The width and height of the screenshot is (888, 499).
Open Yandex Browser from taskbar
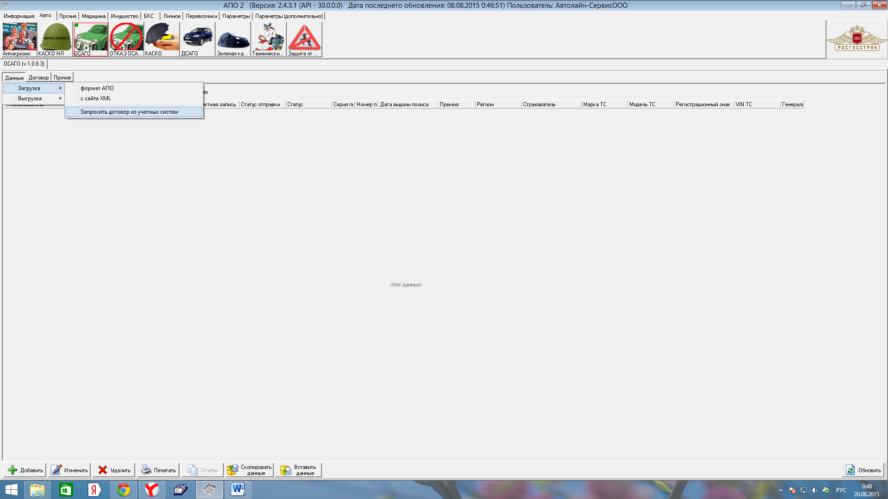pyautogui.click(x=152, y=490)
